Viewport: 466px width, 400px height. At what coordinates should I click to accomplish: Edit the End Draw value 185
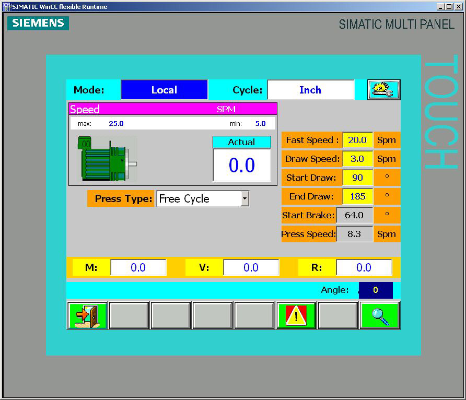(x=357, y=196)
